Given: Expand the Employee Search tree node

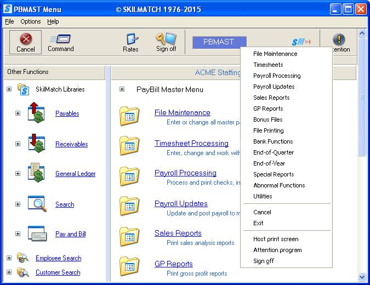Looking at the screenshot, I should (9, 258).
